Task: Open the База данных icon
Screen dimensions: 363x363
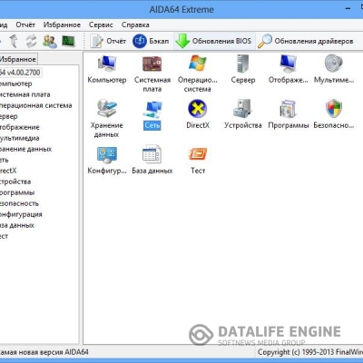Action: [152, 154]
